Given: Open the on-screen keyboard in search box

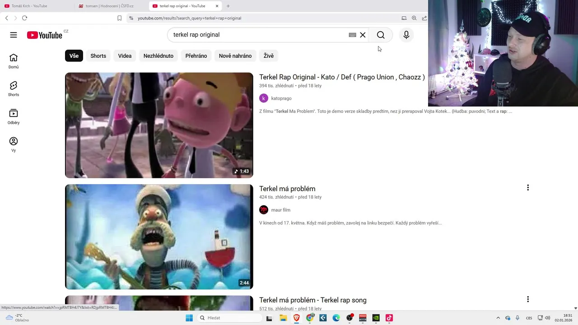Looking at the screenshot, I should [353, 35].
